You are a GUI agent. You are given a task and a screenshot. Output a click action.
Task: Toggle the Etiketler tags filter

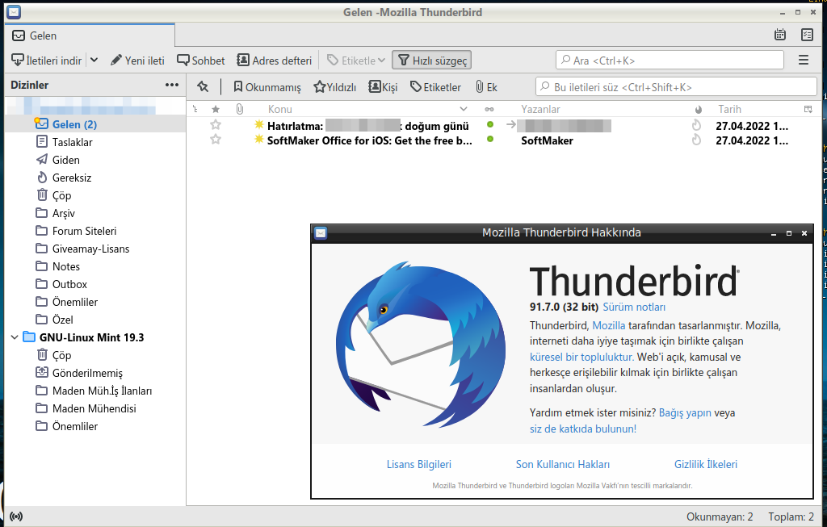pos(435,87)
